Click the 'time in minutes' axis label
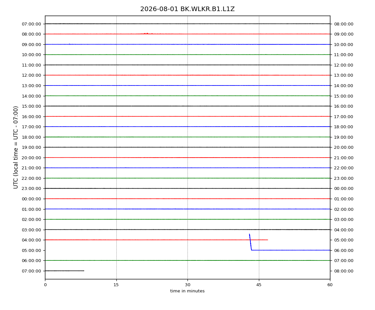Image resolution: width=375 pixels, height=310 pixels. (187, 291)
